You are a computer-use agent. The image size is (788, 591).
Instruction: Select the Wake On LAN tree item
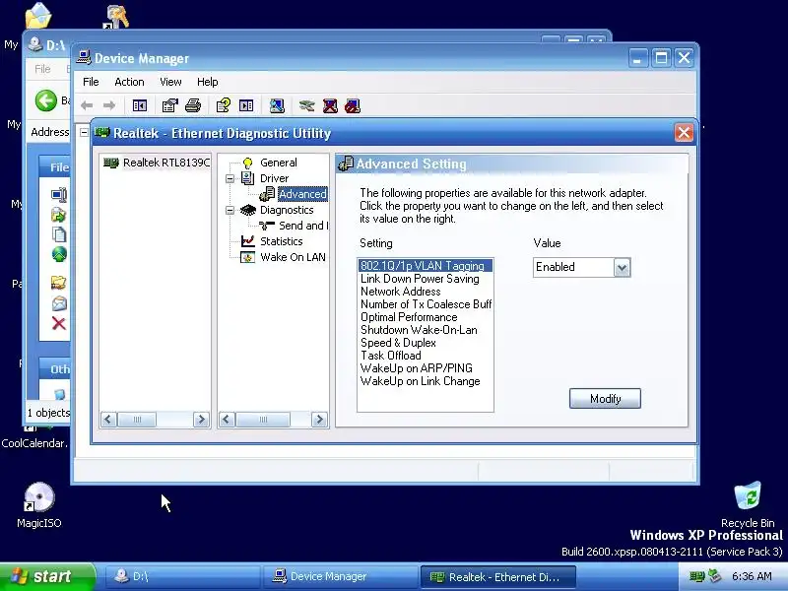coord(293,257)
